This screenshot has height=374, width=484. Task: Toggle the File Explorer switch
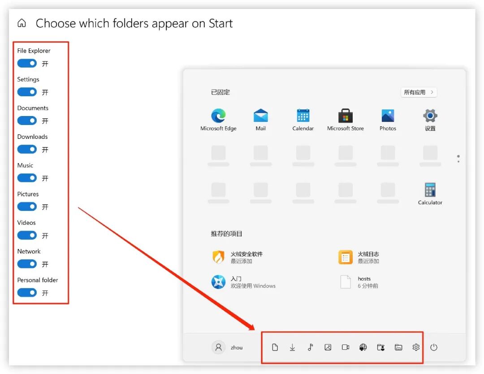tap(27, 63)
